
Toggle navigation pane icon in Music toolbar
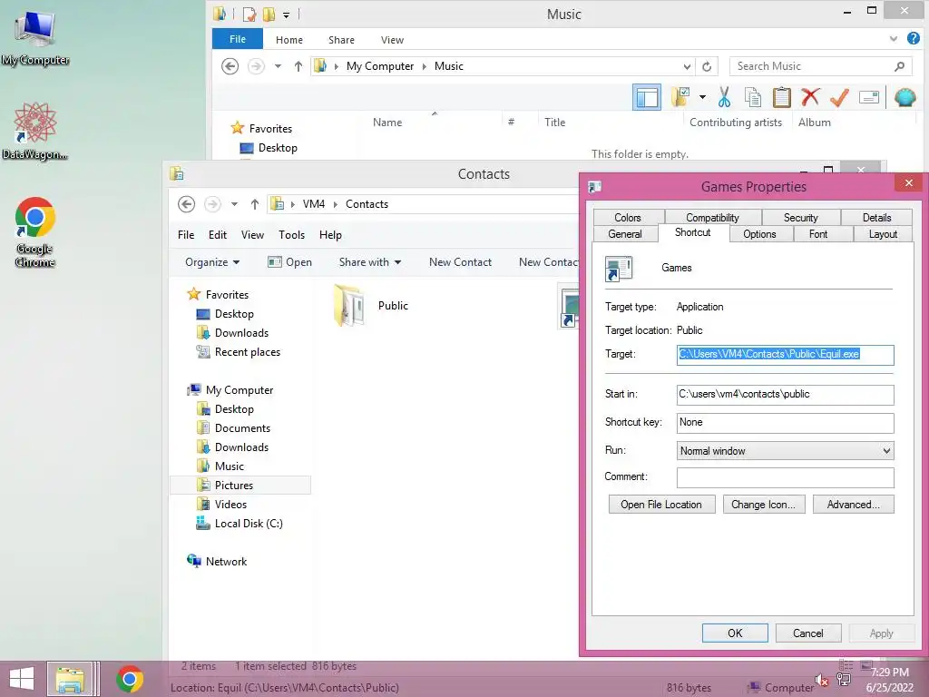[x=646, y=97]
